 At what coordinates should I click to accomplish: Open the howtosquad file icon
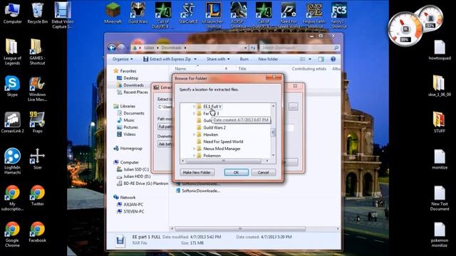(440, 50)
